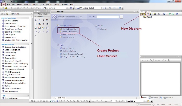
Task: Open the Project menu
Action: click(x=20, y=4)
